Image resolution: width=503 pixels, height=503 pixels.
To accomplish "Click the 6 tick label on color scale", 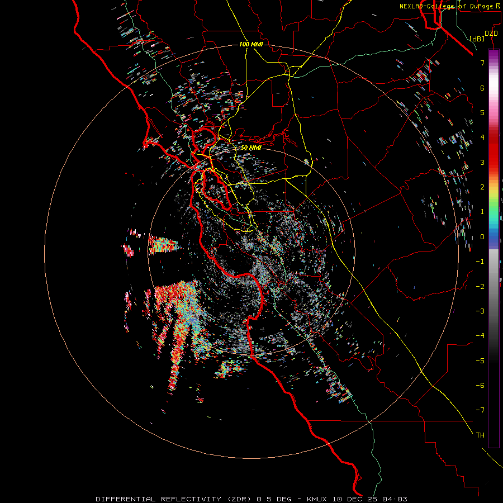I will (x=482, y=88).
